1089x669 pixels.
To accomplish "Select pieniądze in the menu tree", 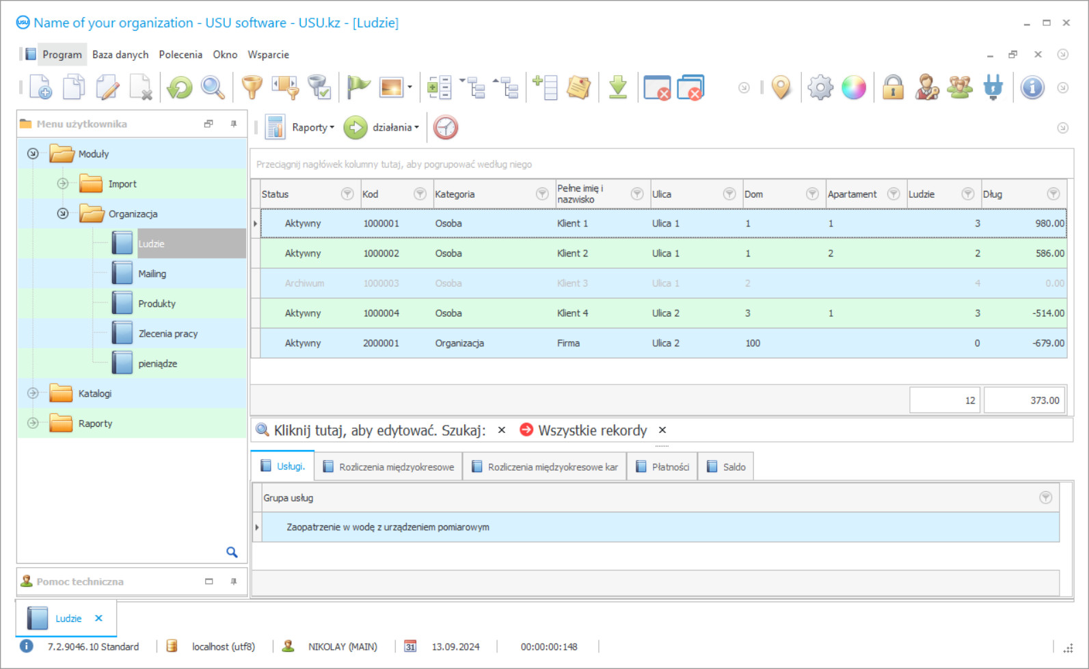I will point(158,364).
